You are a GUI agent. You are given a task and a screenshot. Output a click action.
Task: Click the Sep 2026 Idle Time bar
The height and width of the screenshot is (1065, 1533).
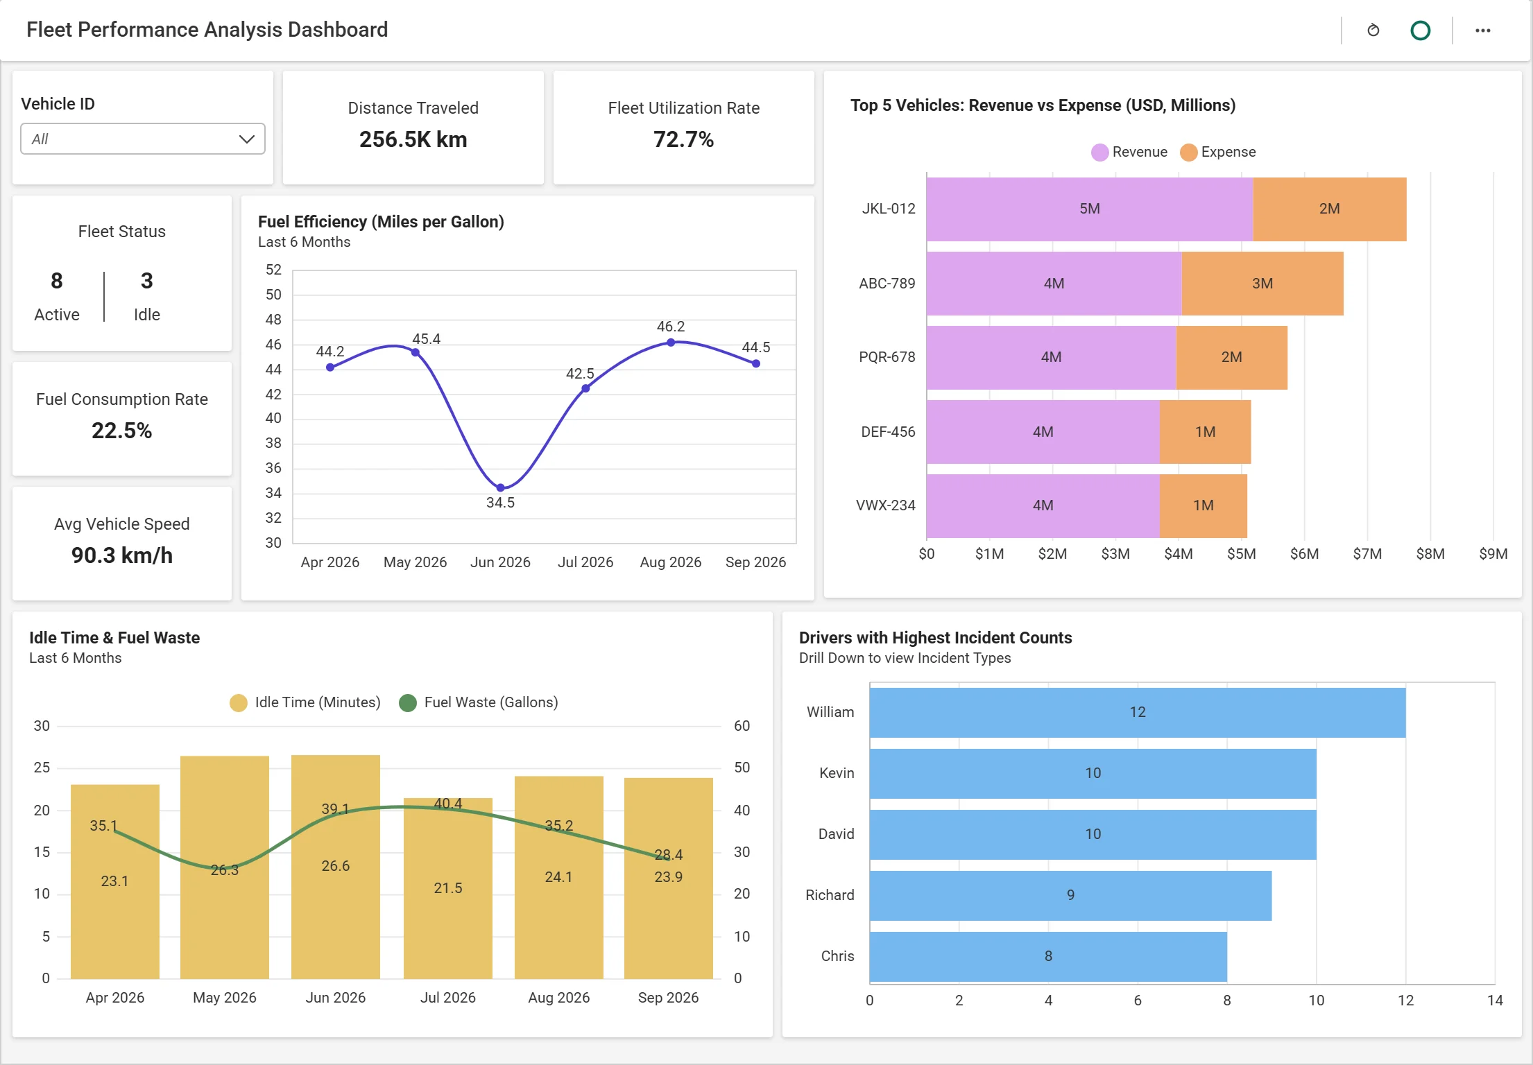click(x=669, y=878)
